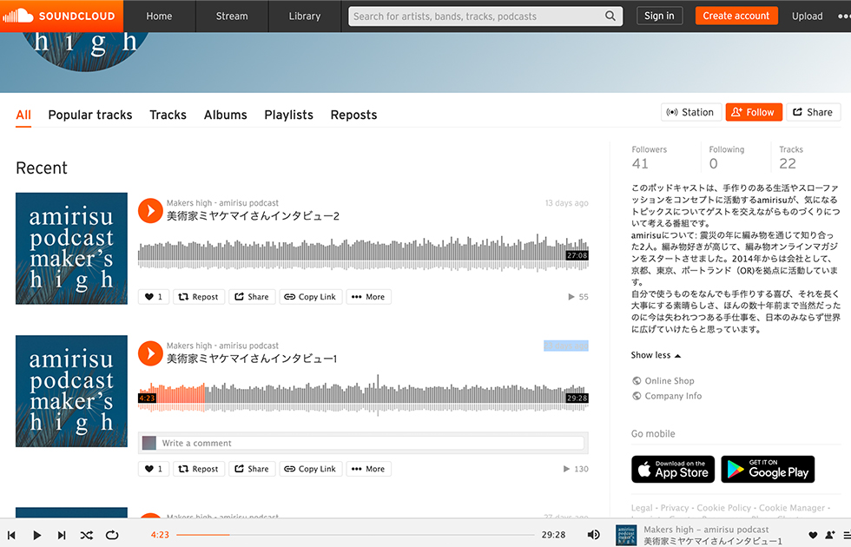Toggle shuffle in the player bar
851x547 pixels.
86,535
